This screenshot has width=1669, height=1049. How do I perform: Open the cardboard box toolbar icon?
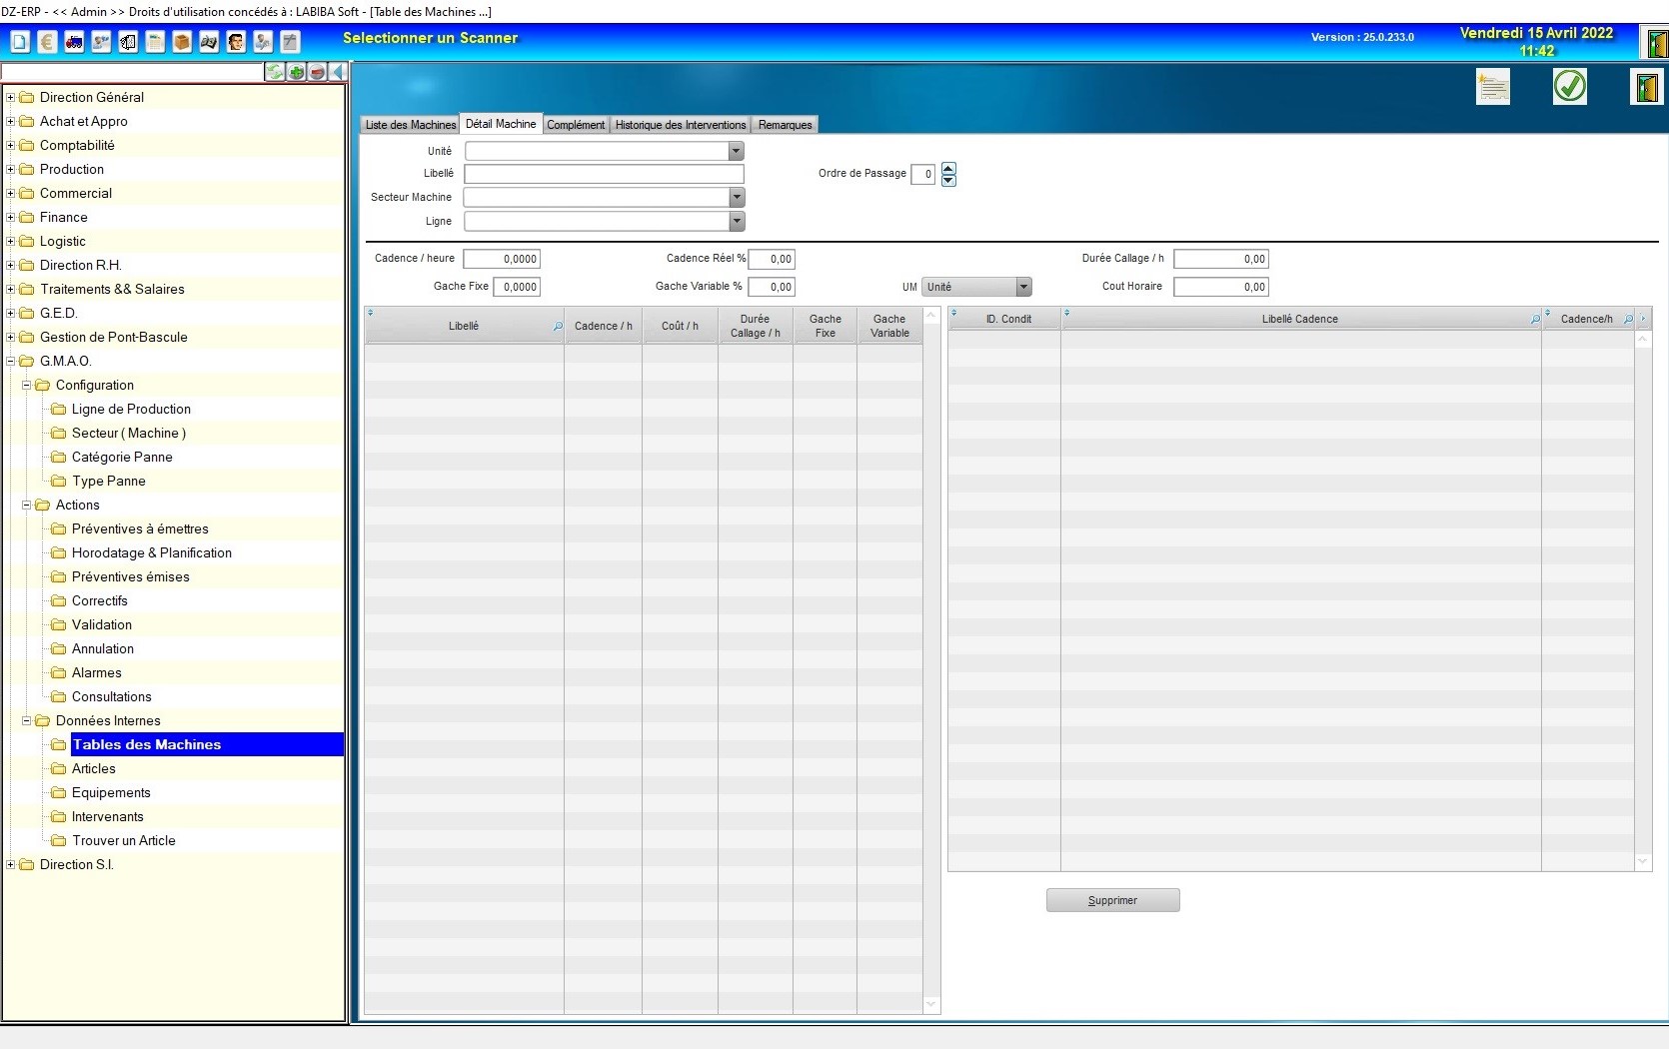(x=182, y=42)
